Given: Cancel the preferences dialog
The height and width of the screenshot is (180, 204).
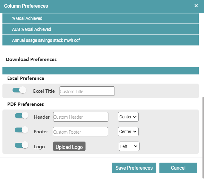Looking at the screenshot, I should click(178, 168).
